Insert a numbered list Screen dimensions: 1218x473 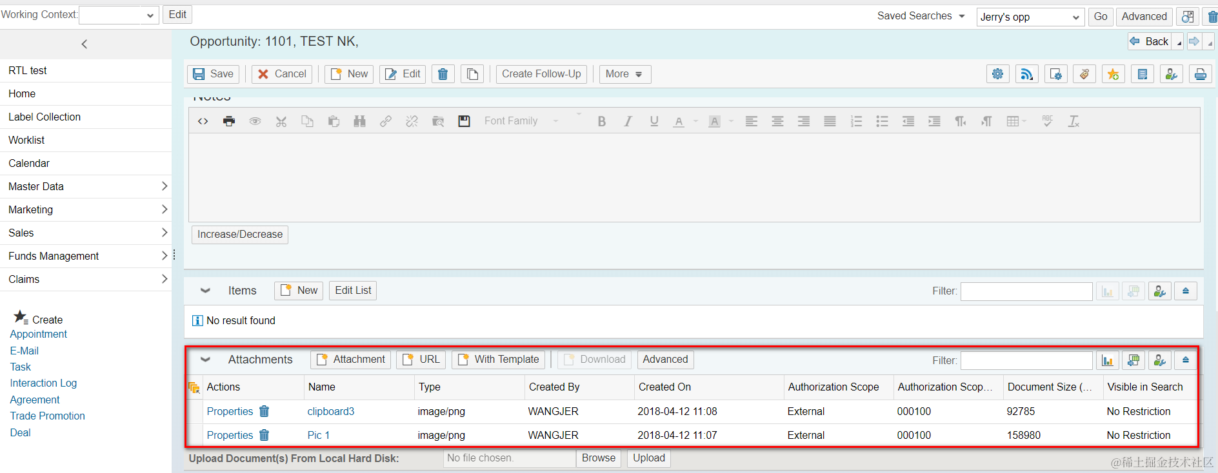click(856, 121)
